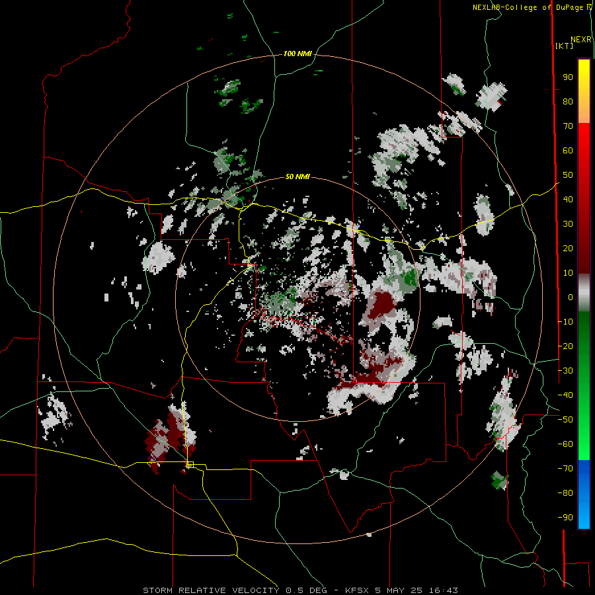The image size is (595, 595).
Task: Click the positive 90 value on velocity scale
Action: (568, 77)
